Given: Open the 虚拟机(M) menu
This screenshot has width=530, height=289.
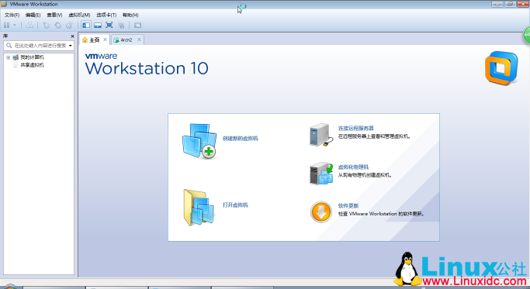Looking at the screenshot, I should click(79, 15).
